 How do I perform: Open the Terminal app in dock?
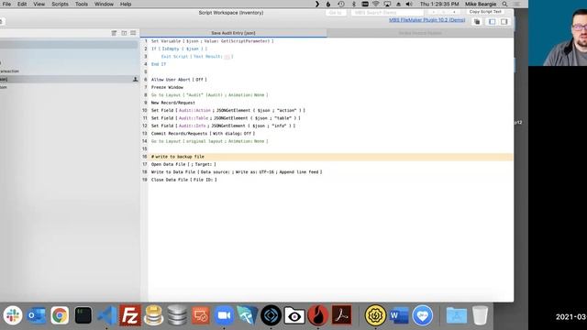[83, 315]
